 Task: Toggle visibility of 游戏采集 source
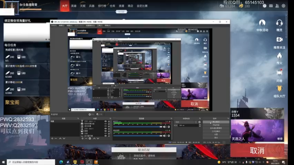[106, 126]
